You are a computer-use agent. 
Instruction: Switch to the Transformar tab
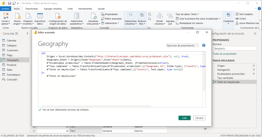(31, 9)
